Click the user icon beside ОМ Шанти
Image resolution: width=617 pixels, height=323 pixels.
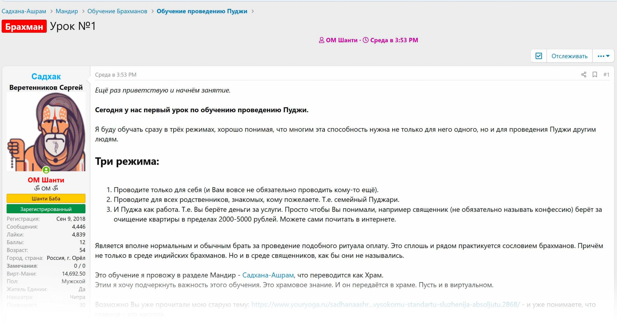321,40
